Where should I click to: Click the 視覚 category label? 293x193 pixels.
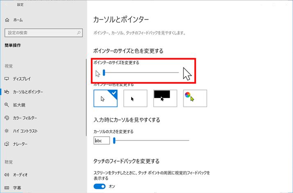9,66
